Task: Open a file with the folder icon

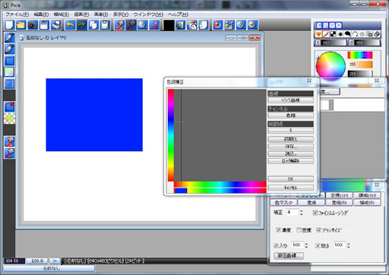Action: [21, 25]
